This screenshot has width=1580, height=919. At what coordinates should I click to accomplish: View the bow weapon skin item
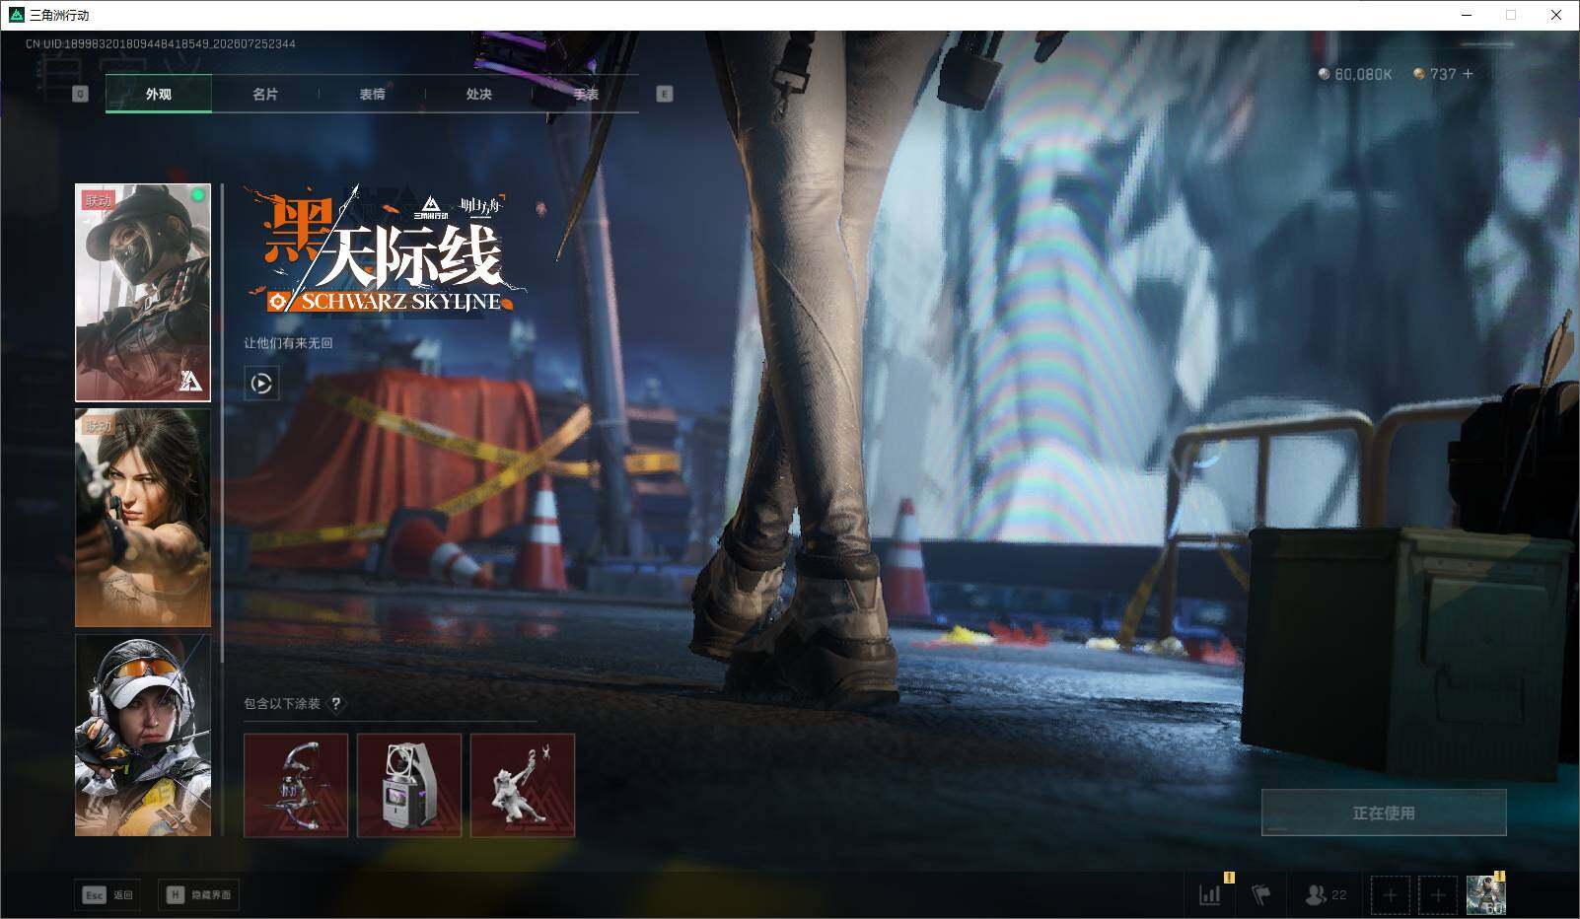click(296, 785)
